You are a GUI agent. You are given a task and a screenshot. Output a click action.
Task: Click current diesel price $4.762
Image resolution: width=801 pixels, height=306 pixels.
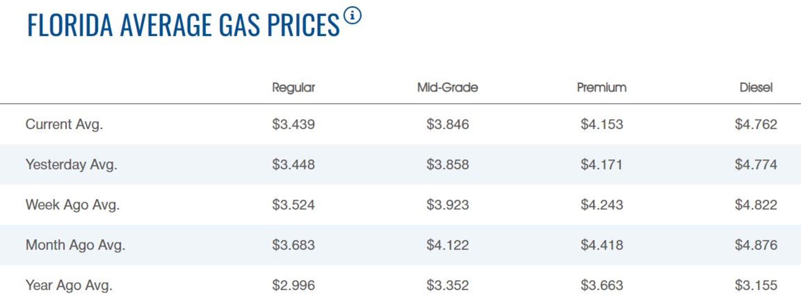coord(756,124)
